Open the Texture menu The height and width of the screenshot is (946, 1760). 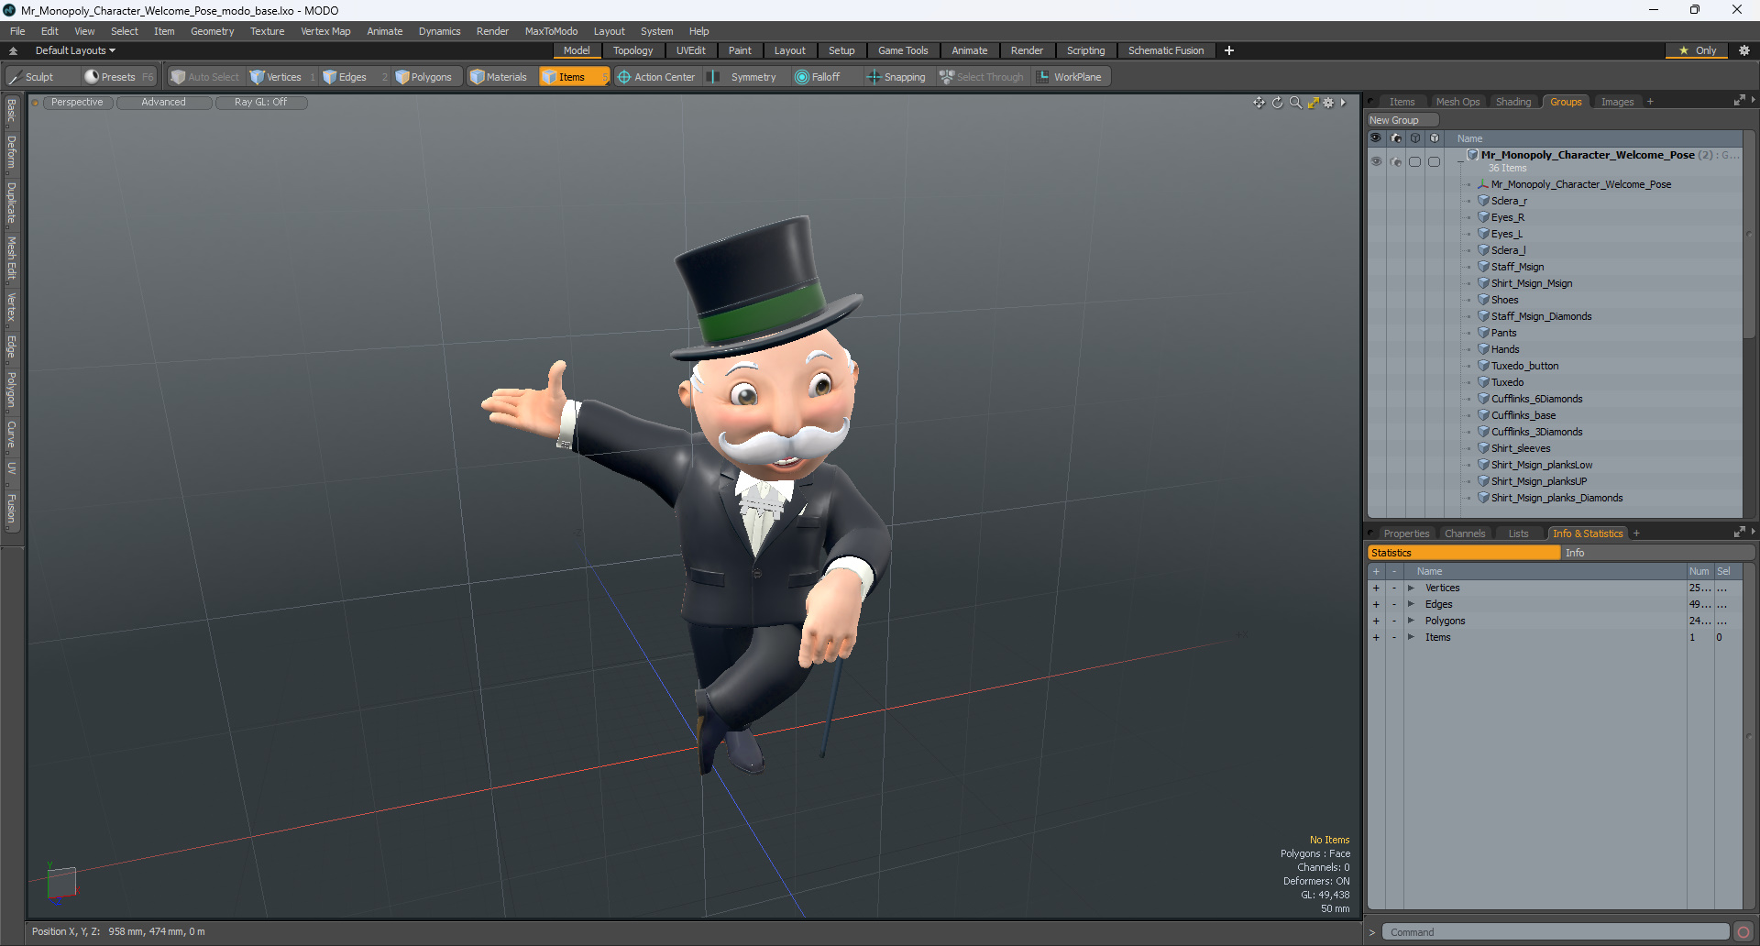267,31
